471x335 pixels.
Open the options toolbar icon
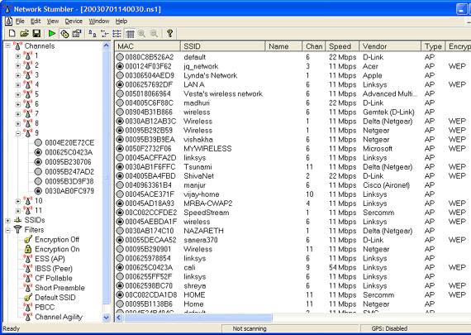pos(77,33)
